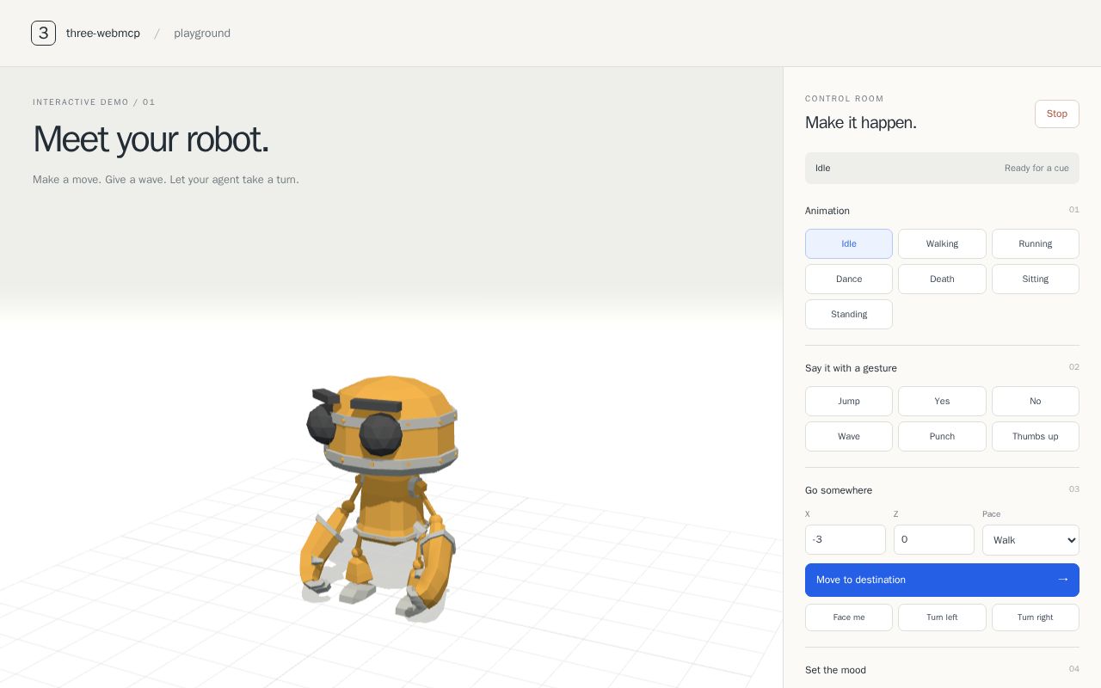This screenshot has height=688, width=1101.
Task: Trigger the No gesture
Action: 1036,401
